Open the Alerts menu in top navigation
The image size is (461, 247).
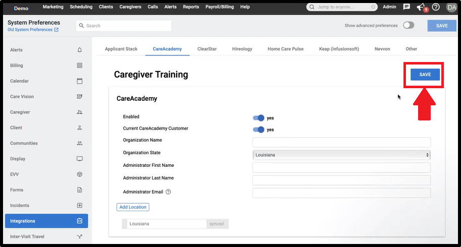(x=171, y=7)
